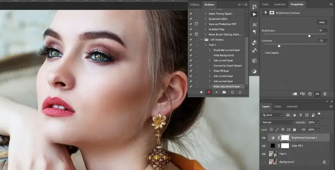Open the Paragraph Styles icon in dock
The image size is (335, 170).
tap(254, 43)
